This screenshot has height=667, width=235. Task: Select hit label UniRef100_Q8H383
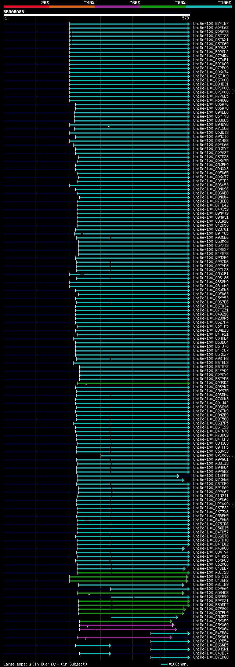[211, 444]
